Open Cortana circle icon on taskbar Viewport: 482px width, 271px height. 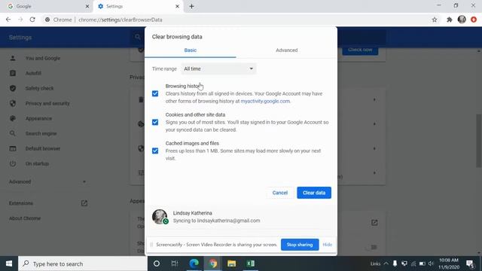[x=157, y=263]
